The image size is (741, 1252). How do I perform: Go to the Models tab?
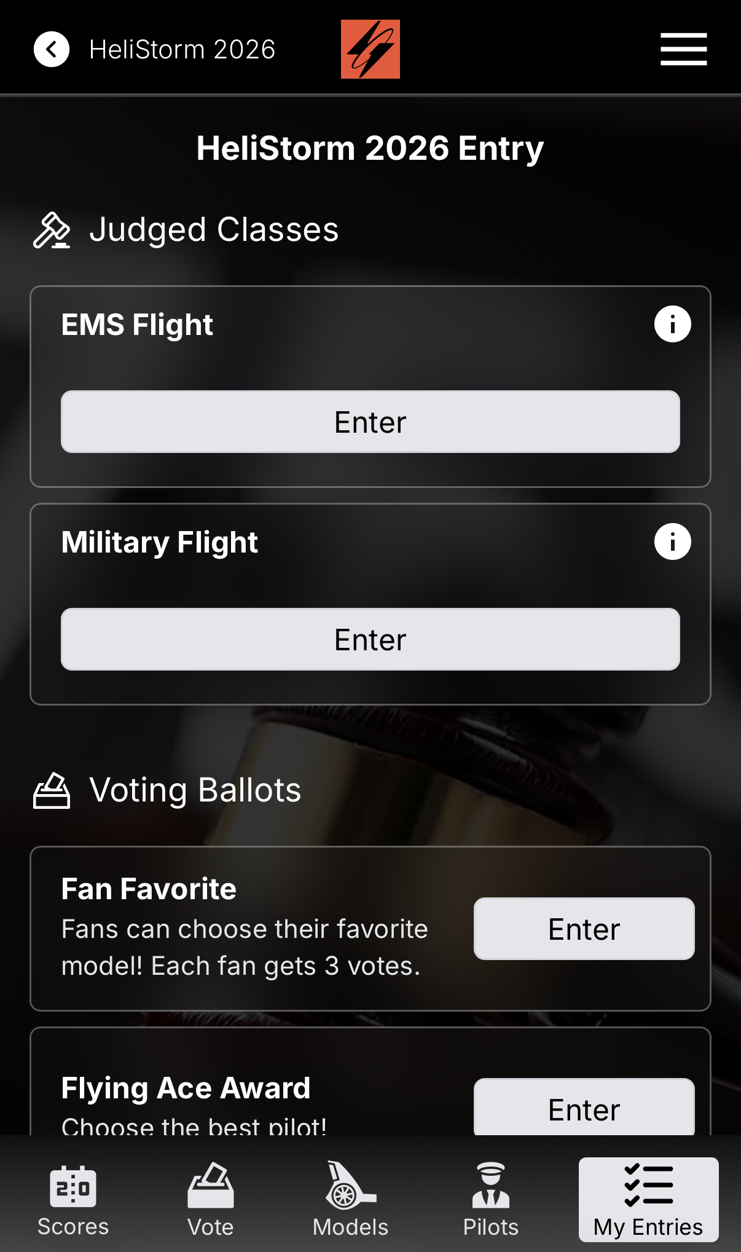pos(350,1200)
